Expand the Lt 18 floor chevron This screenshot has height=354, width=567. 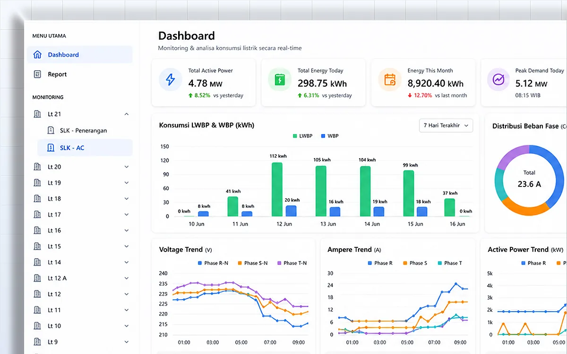(126, 199)
